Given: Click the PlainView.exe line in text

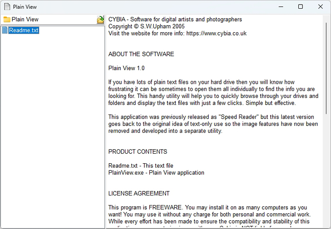Looking at the screenshot, I should pyautogui.click(x=156, y=172).
